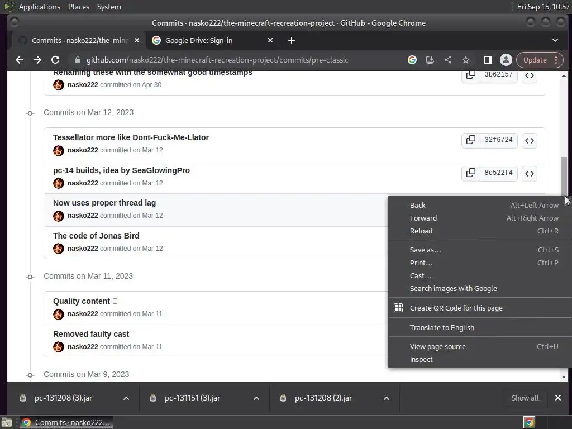Open commit pc-14 builds, idea by SeaGlowingPro
Screen dimensions: 572x429
(x=121, y=170)
